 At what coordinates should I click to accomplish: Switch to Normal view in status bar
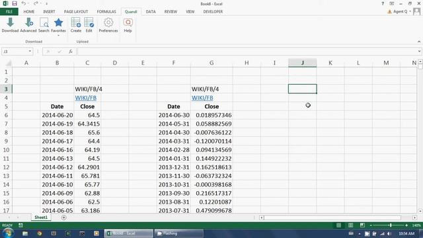coord(338,225)
